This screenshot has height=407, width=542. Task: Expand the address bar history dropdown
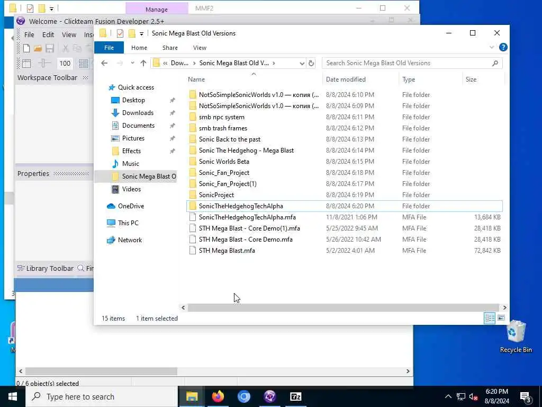coord(302,64)
